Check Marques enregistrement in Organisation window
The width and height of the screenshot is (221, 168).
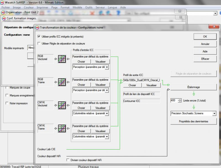7,95
